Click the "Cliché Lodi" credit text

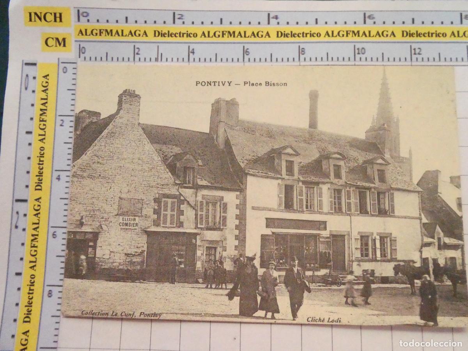click(324, 320)
